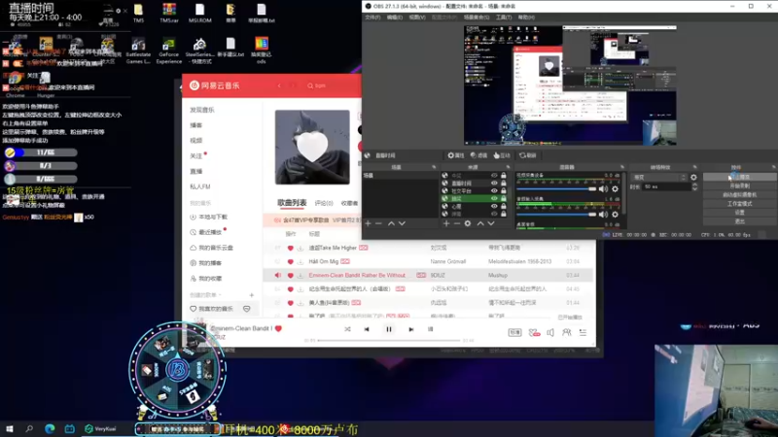Go back in NetEase Music navigation
The height and width of the screenshot is (437, 778).
279,85
